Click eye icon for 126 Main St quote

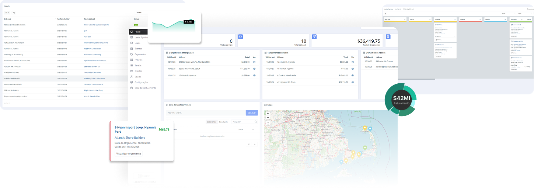point(353,62)
